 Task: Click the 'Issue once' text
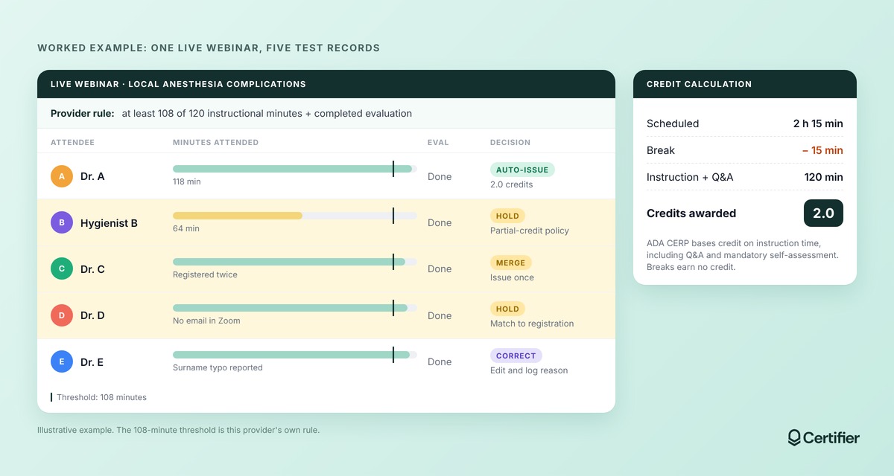coord(512,277)
